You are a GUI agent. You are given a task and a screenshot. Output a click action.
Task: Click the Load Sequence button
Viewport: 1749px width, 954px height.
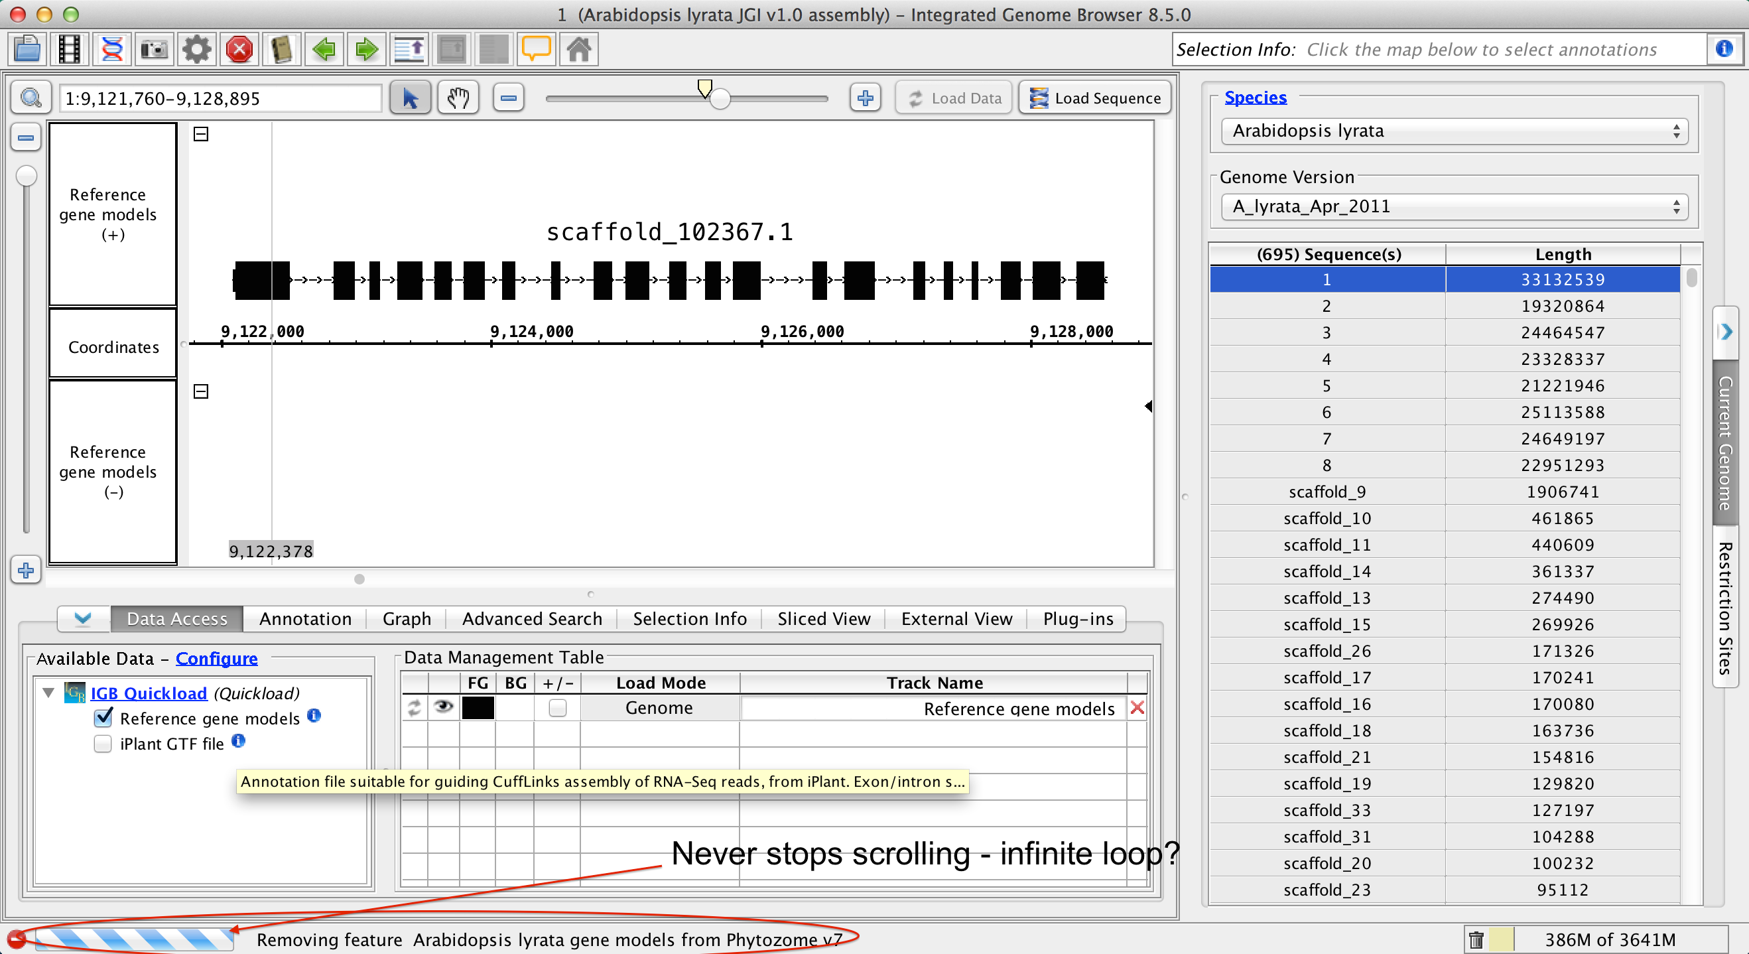(x=1096, y=98)
